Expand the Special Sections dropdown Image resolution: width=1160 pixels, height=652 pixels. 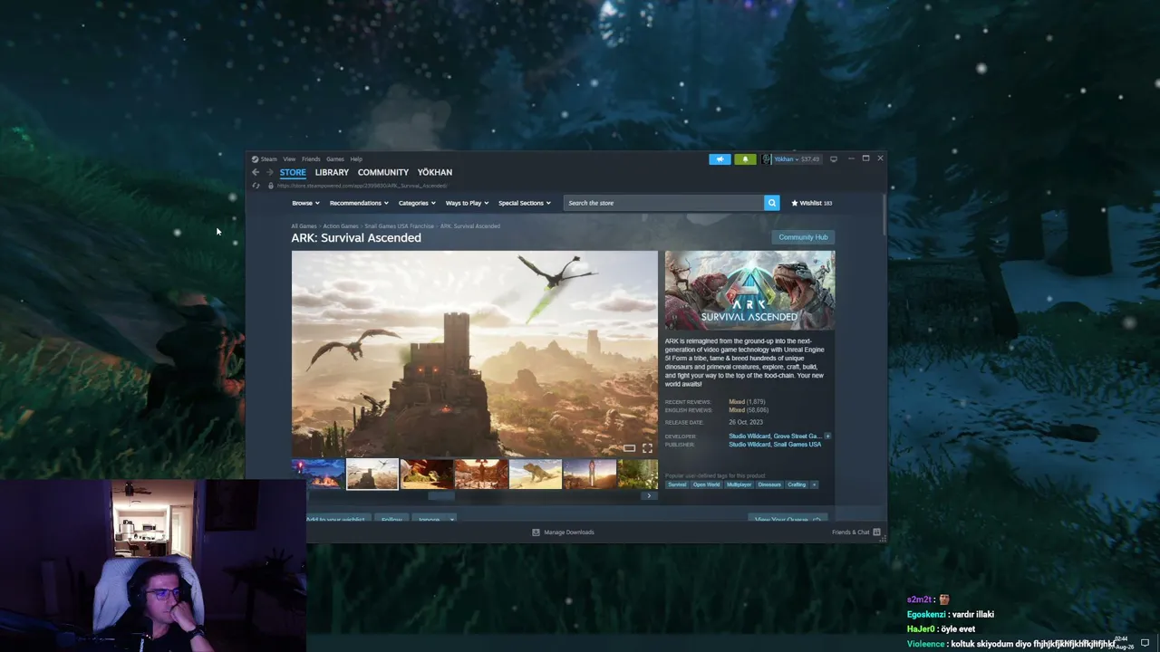tap(524, 203)
